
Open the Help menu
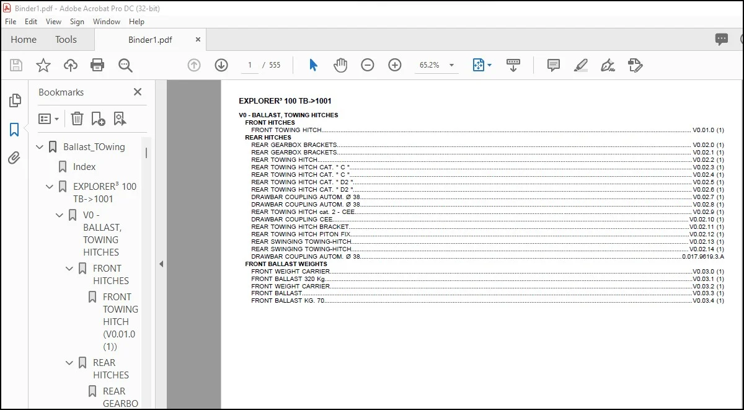pyautogui.click(x=136, y=21)
